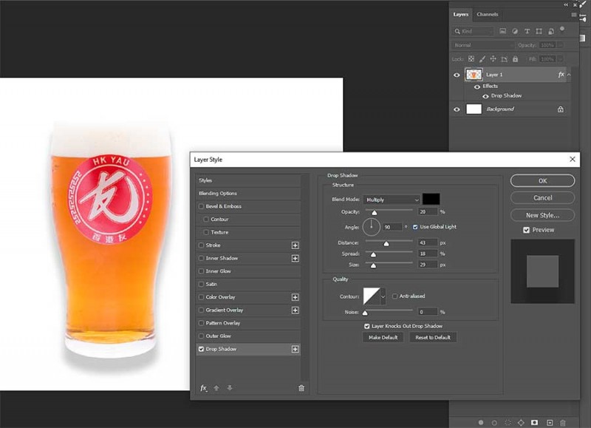Click the move effect up arrow
The image size is (591, 428).
[216, 388]
